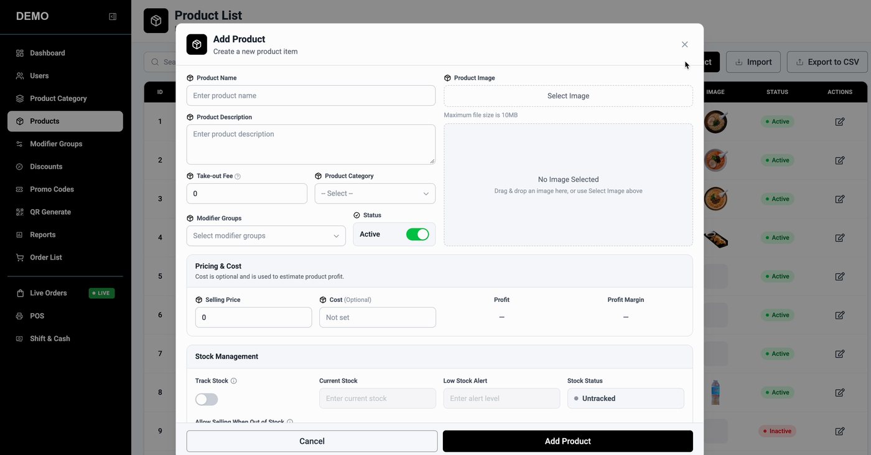The width and height of the screenshot is (871, 455).
Task: Click the Dashboard grid icon in sidebar
Action: point(20,53)
